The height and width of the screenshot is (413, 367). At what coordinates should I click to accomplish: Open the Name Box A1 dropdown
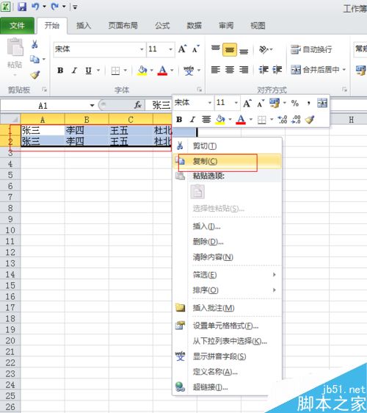tap(92, 106)
